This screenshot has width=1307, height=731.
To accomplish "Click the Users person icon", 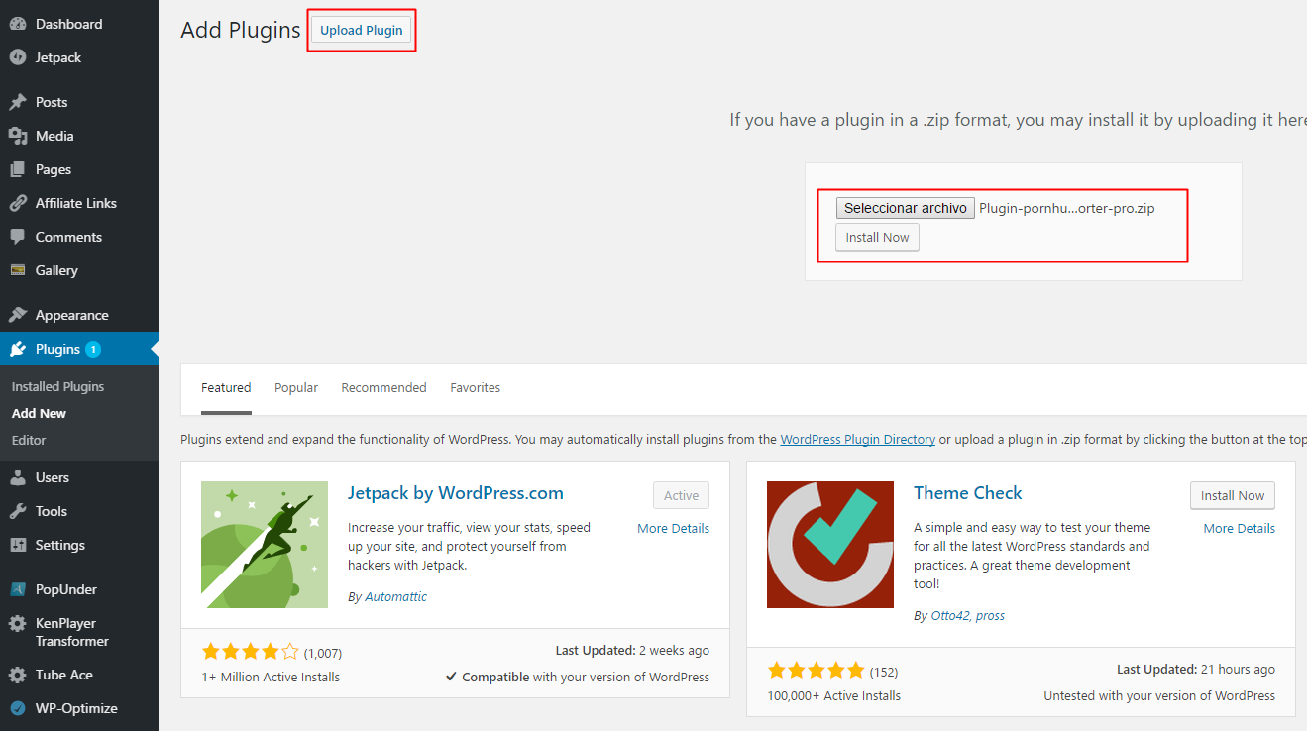I will point(18,477).
